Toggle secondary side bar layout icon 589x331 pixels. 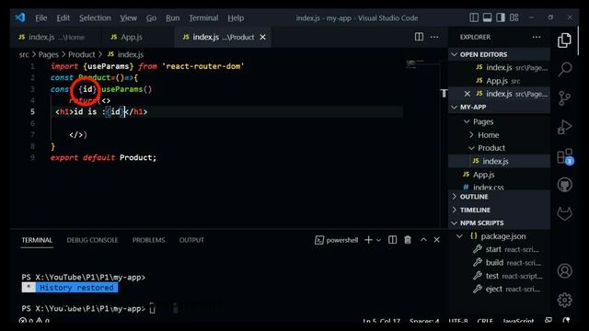[x=501, y=17]
